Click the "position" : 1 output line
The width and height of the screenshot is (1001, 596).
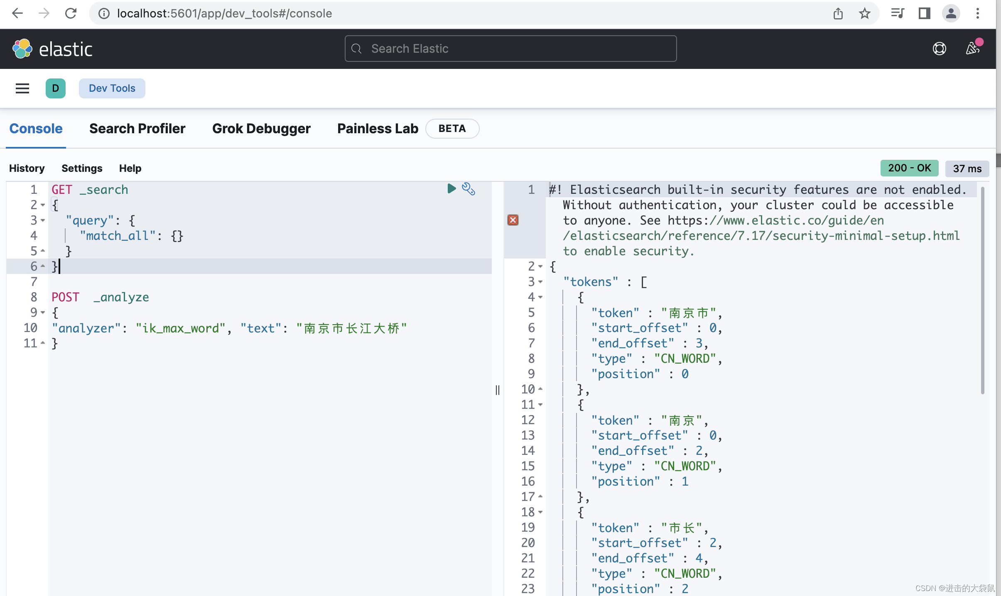click(x=640, y=481)
